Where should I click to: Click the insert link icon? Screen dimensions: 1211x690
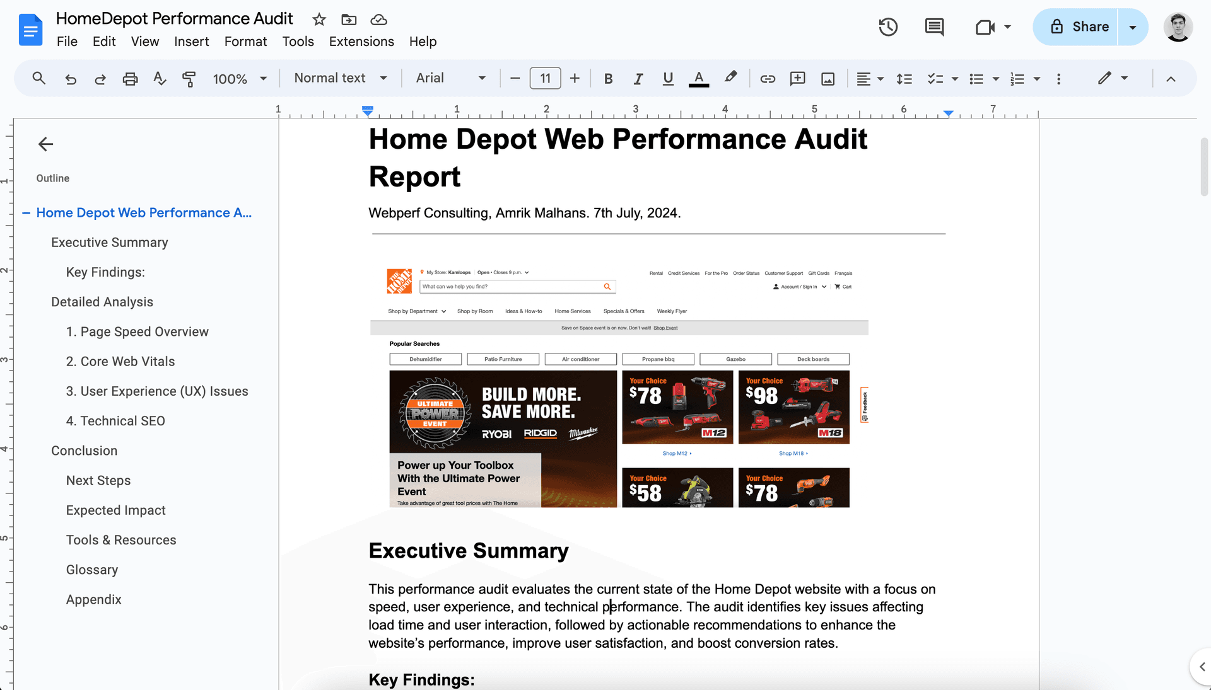(768, 79)
